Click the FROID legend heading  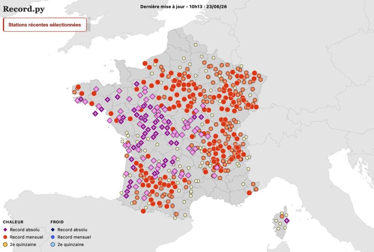pos(57,222)
